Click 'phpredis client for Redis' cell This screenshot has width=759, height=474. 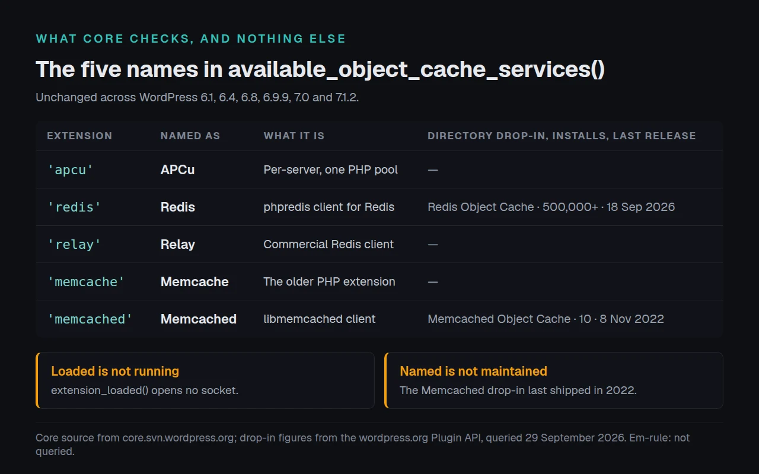[x=329, y=207]
